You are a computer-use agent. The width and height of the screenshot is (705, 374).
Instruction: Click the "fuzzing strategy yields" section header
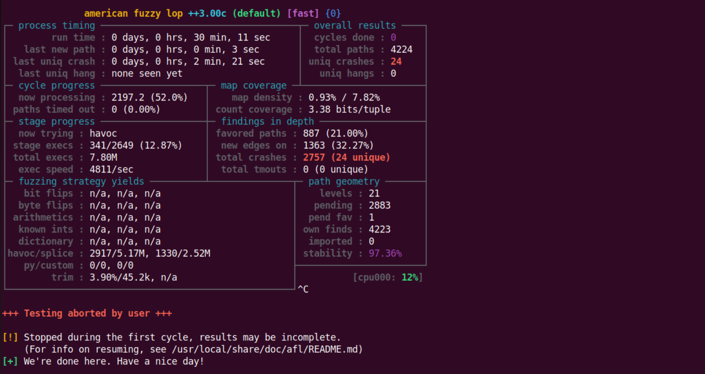click(81, 181)
